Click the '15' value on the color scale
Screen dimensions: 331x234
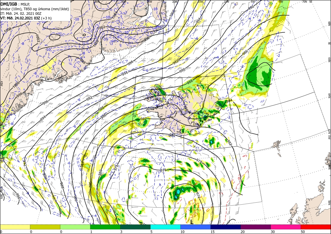tap(213, 232)
